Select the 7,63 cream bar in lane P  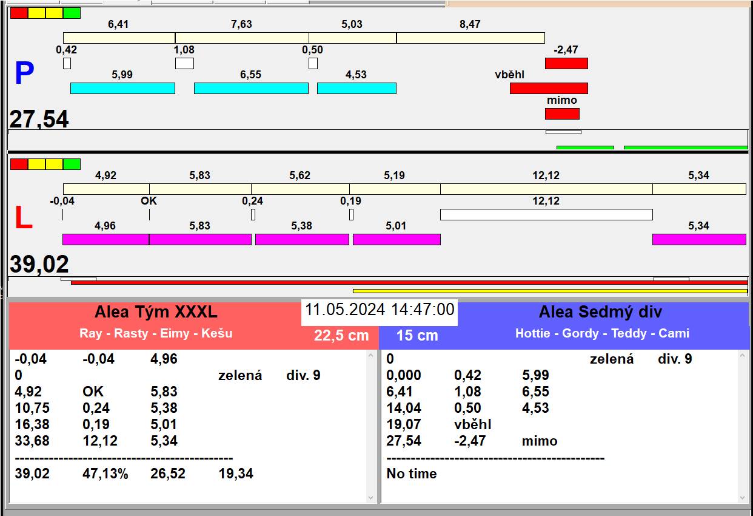242,38
